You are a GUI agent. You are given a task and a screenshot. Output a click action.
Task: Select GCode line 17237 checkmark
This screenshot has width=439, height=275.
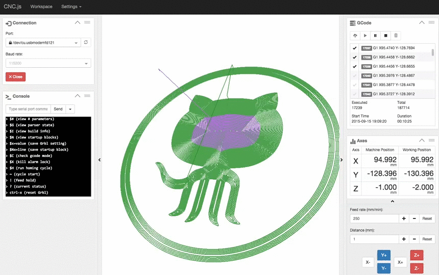click(354, 48)
